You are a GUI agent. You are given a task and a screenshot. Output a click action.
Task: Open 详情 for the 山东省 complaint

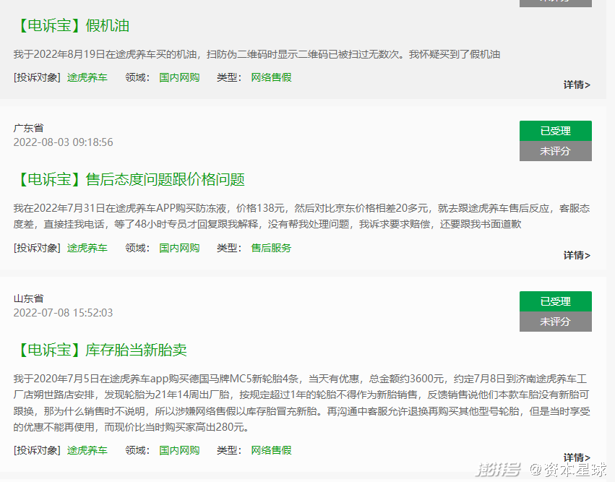(x=577, y=457)
